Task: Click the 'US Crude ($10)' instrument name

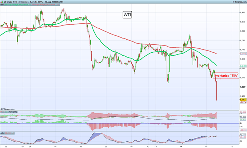Action: tap(11, 2)
